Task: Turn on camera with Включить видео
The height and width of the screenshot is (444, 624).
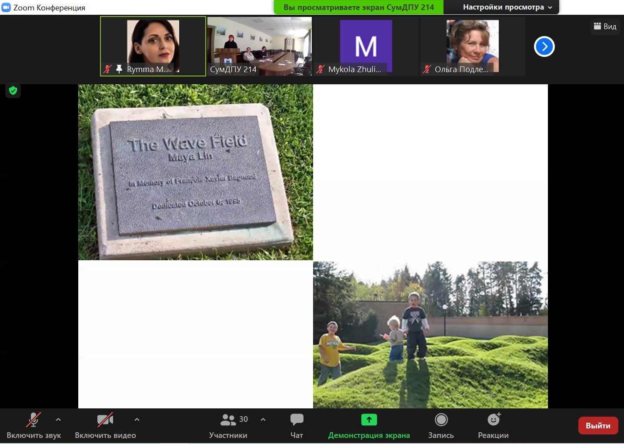Action: point(105,426)
